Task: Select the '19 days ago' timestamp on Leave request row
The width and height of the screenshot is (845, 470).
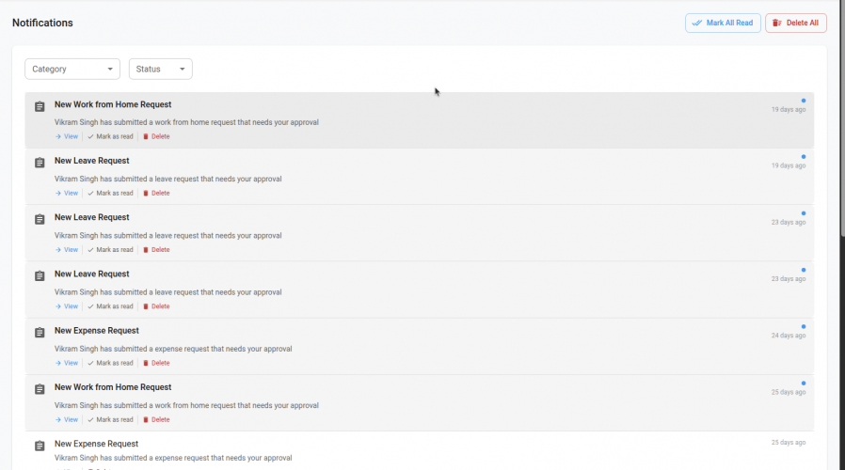Action: (x=788, y=165)
